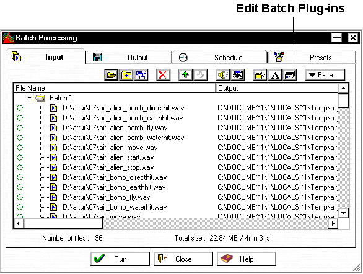This screenshot has height=274, width=363.
Task: Switch to the Schedule tab
Action: point(220,57)
